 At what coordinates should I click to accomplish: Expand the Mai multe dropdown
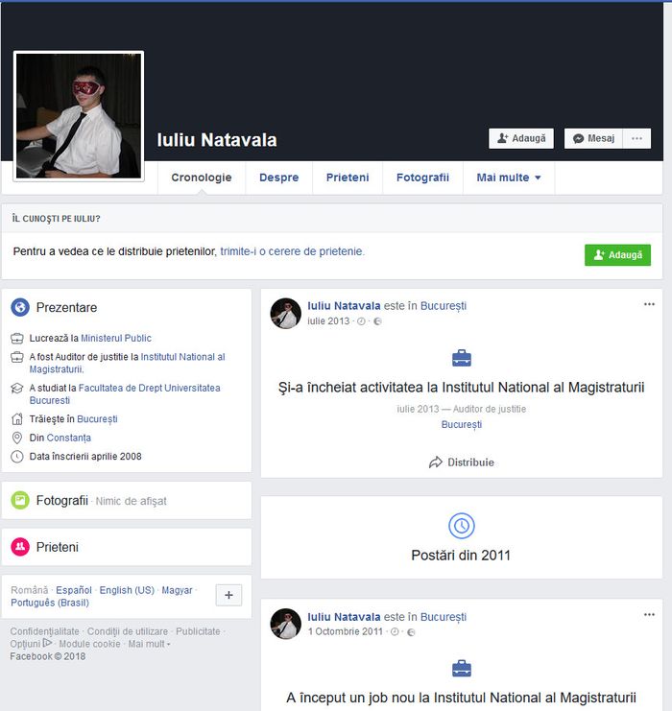509,178
